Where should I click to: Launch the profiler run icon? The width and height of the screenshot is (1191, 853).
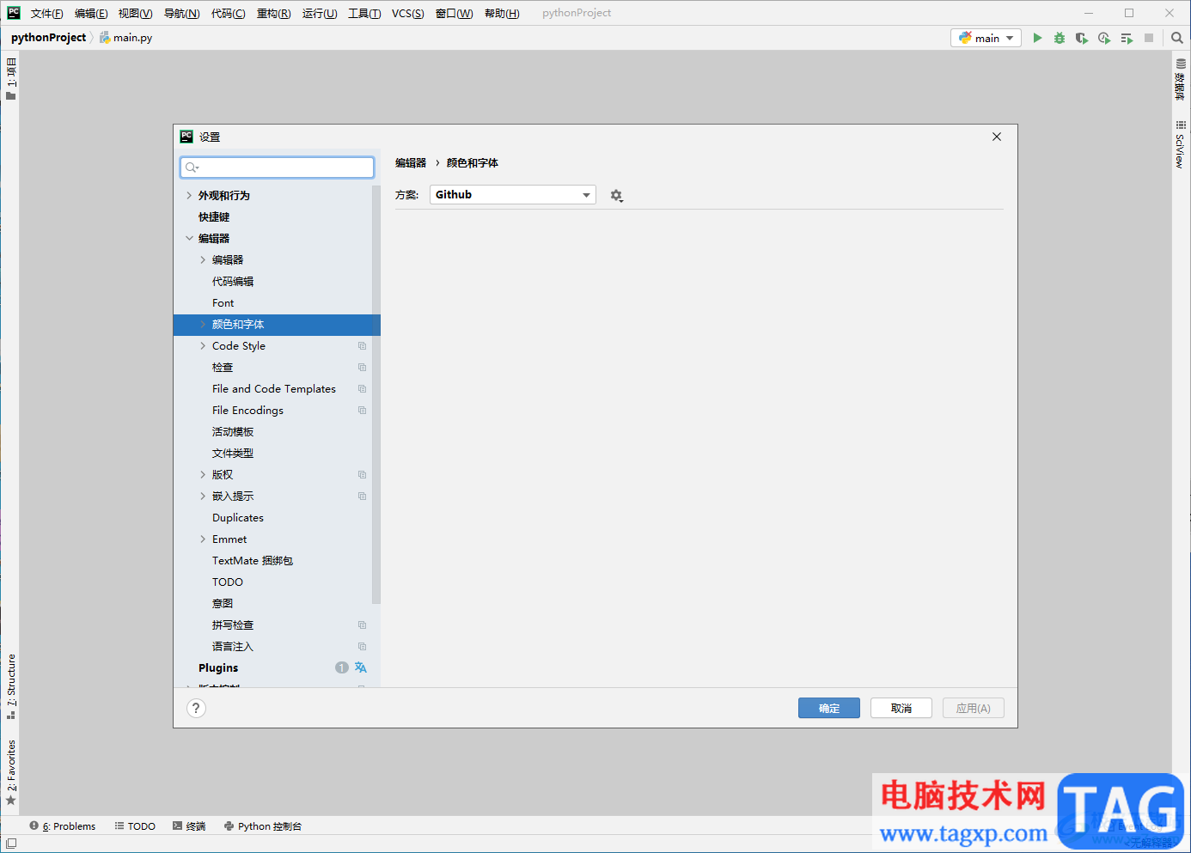[x=1104, y=38]
